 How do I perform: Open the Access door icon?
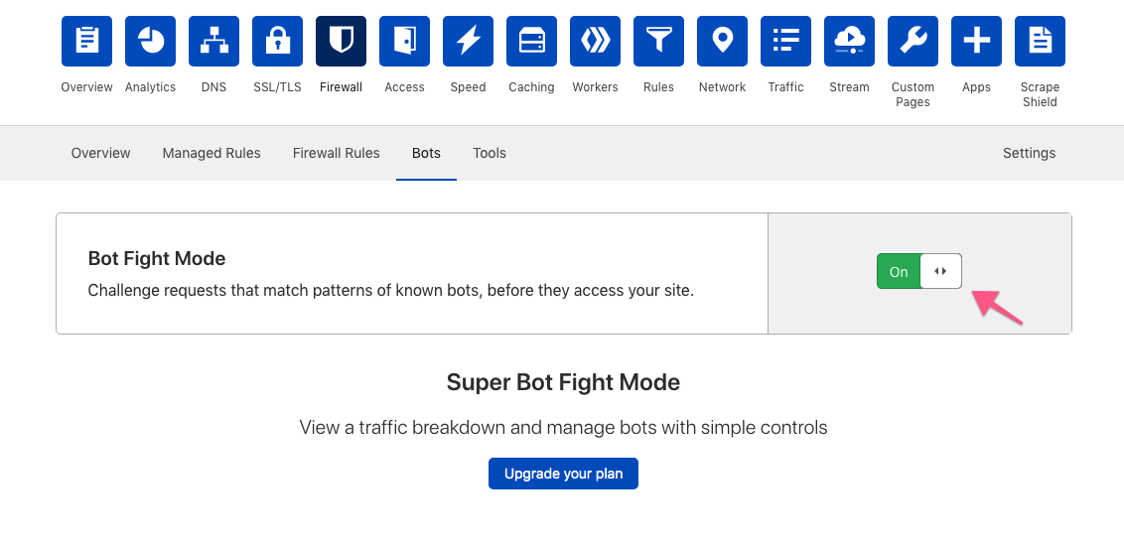pyautogui.click(x=405, y=41)
